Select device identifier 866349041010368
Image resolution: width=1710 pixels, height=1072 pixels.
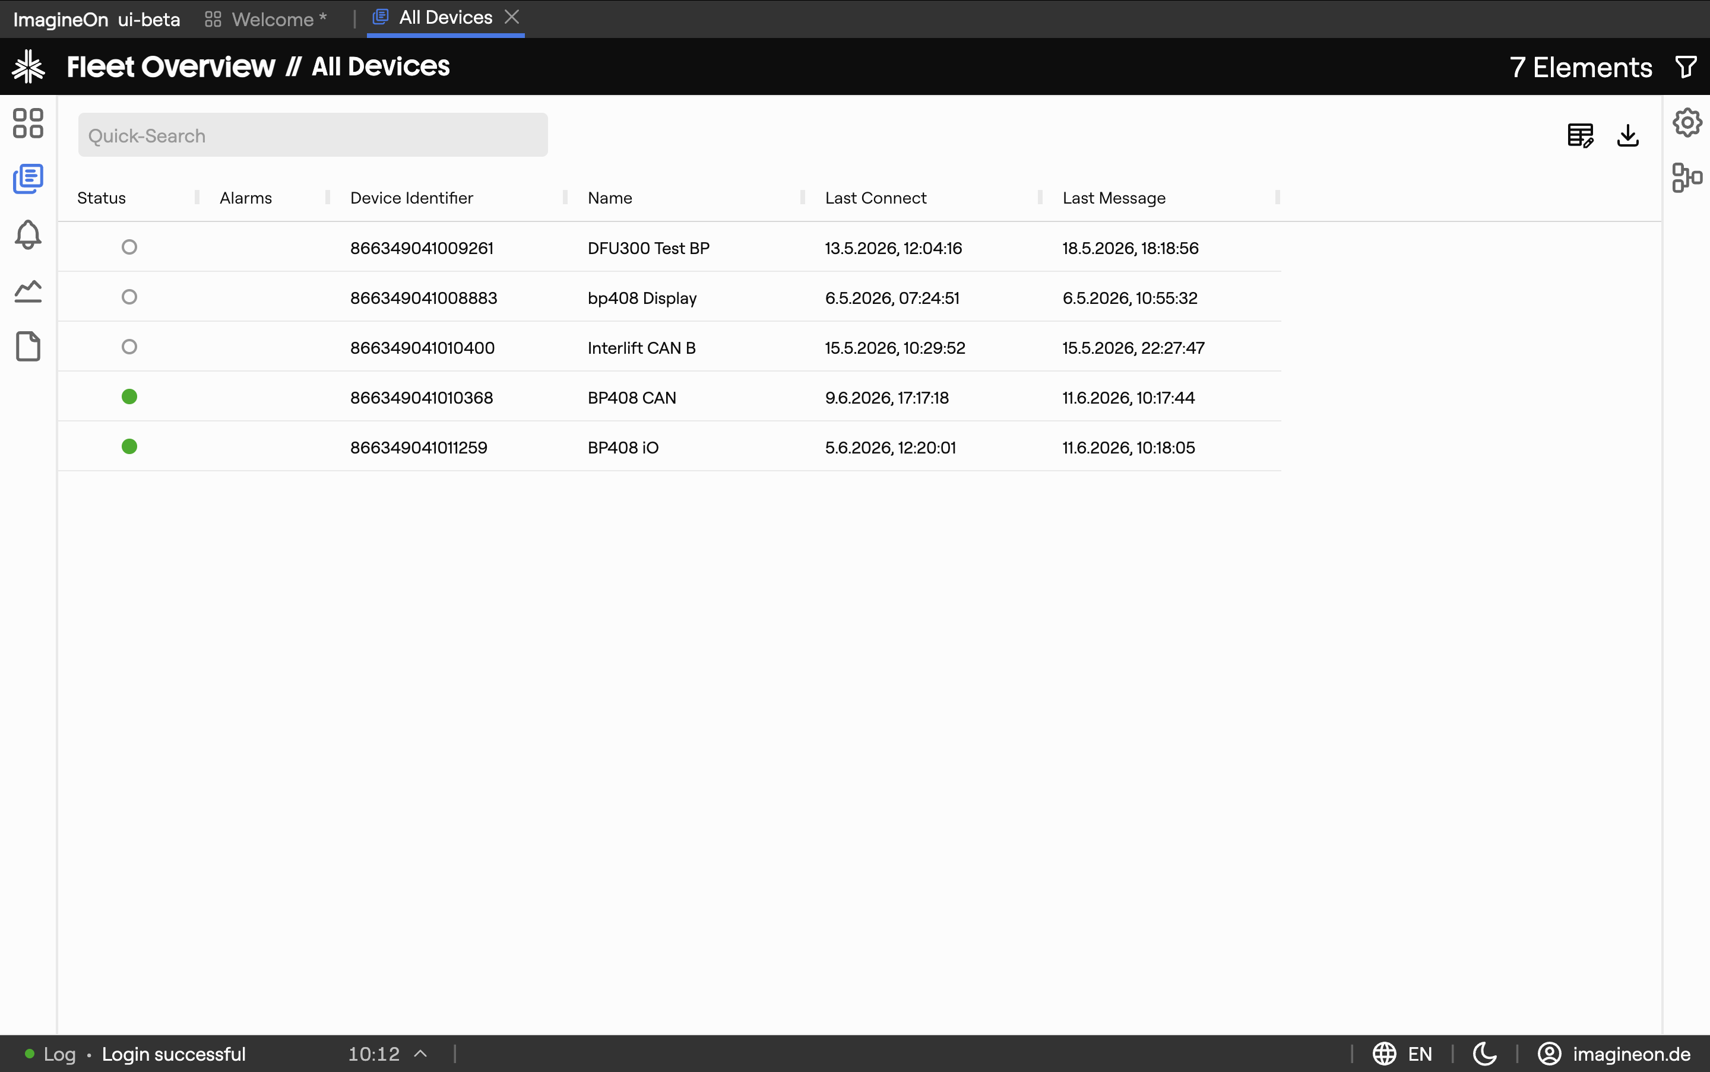[422, 398]
